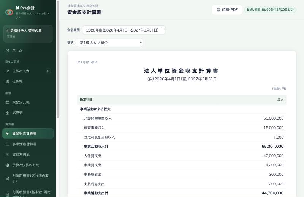Click the 事務費支出 row label
304x197 pixels.
click(92, 175)
